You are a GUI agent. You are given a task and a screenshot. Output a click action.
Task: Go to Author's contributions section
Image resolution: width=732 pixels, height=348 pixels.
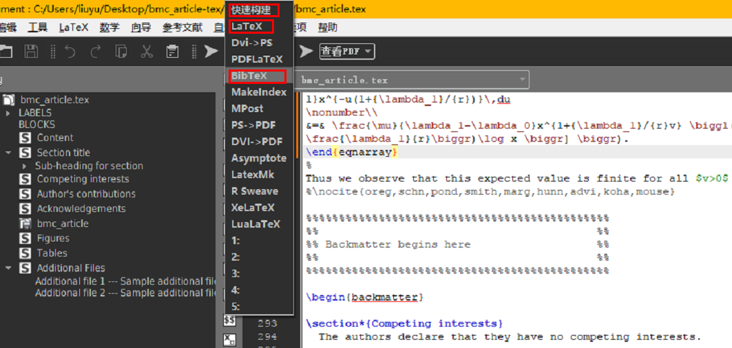click(x=86, y=193)
